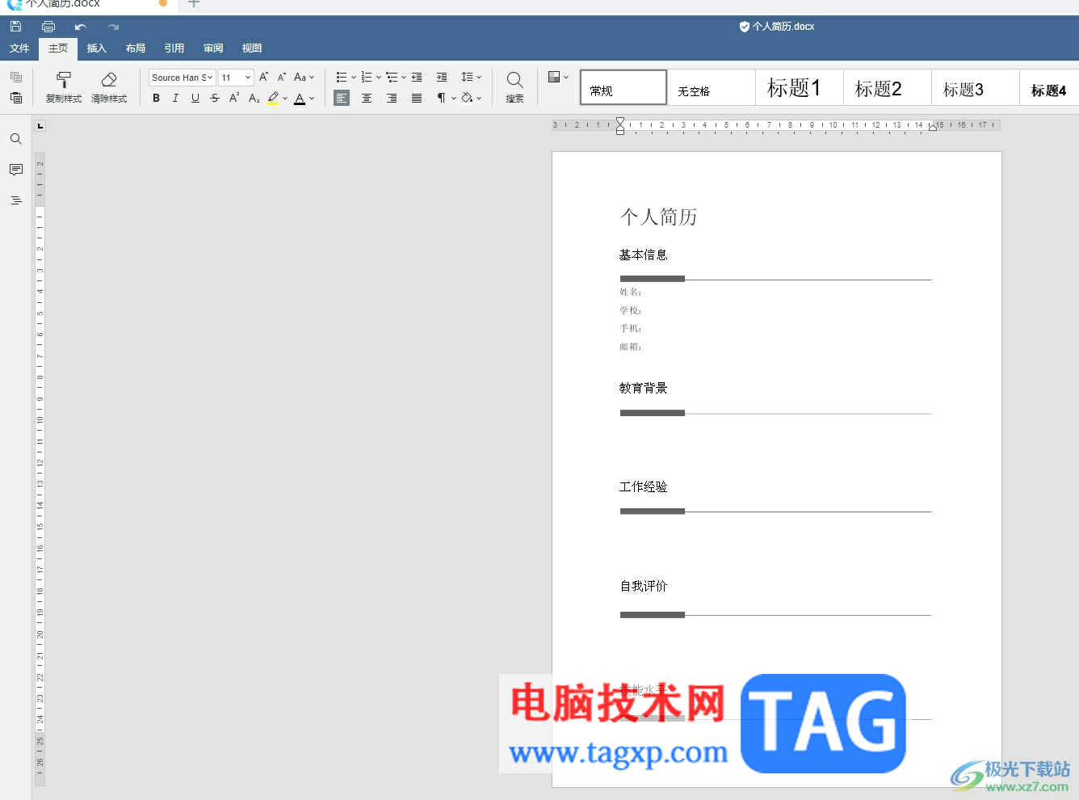Image resolution: width=1079 pixels, height=800 pixels.
Task: Click the 基本信息 heading in the document
Action: [644, 255]
